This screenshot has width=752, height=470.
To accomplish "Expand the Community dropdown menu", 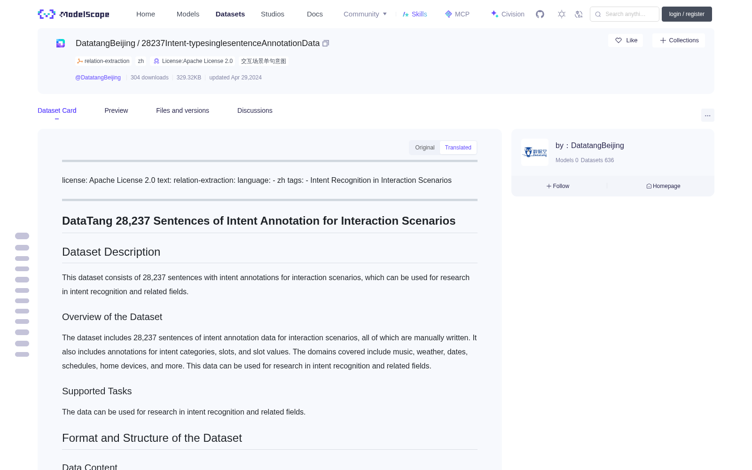I will tap(365, 14).
